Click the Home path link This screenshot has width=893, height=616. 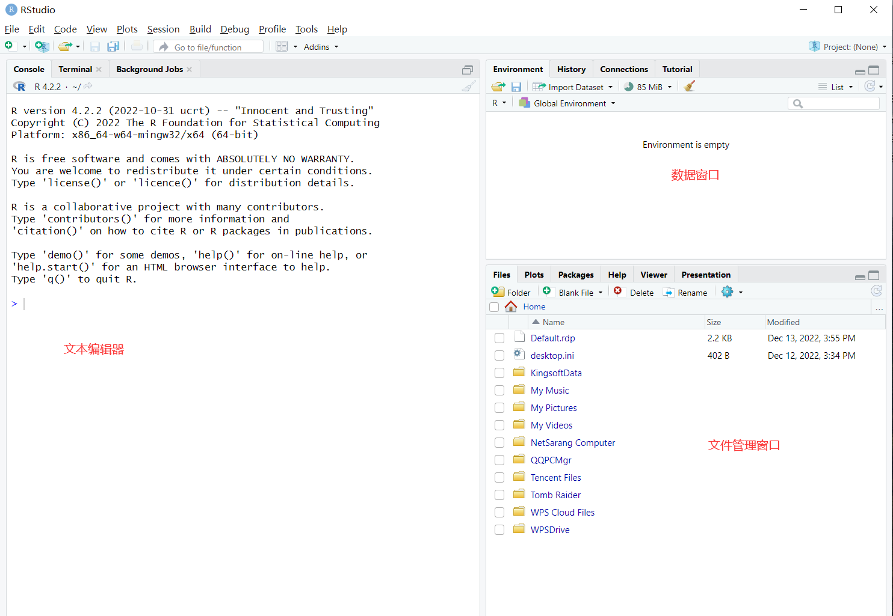pos(534,306)
